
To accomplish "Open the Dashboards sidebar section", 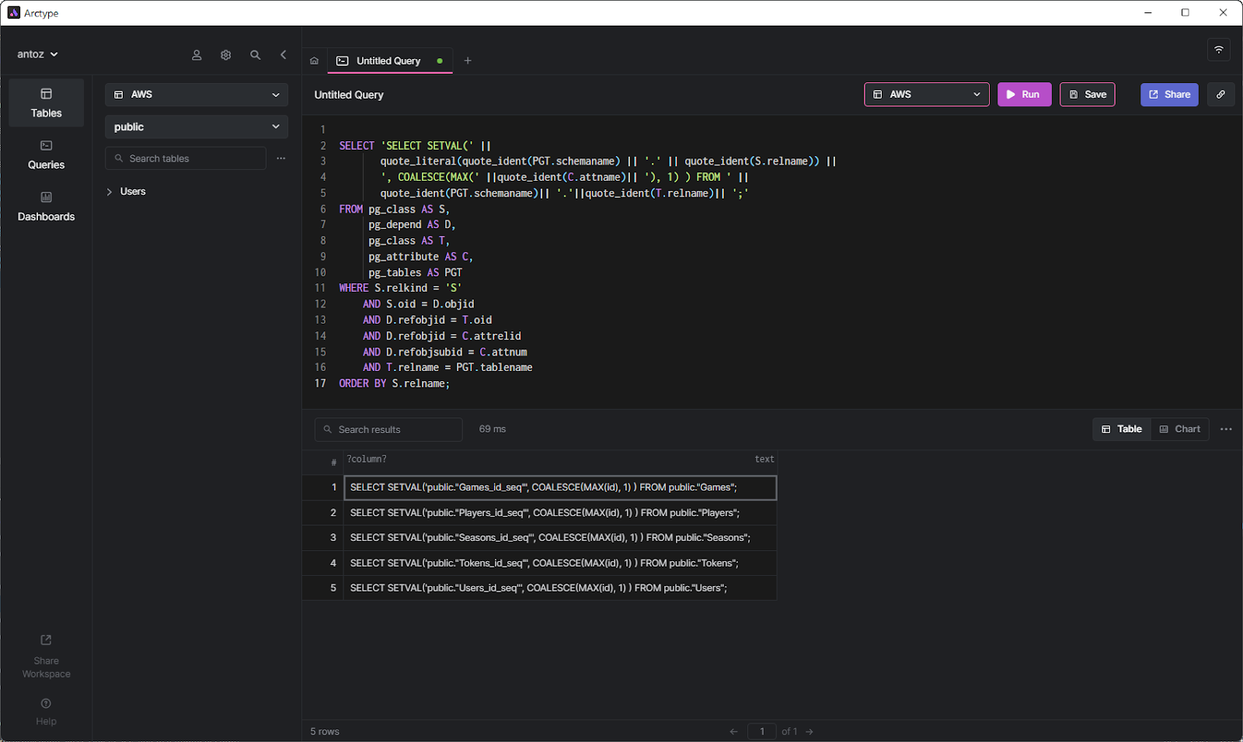I will click(47, 206).
